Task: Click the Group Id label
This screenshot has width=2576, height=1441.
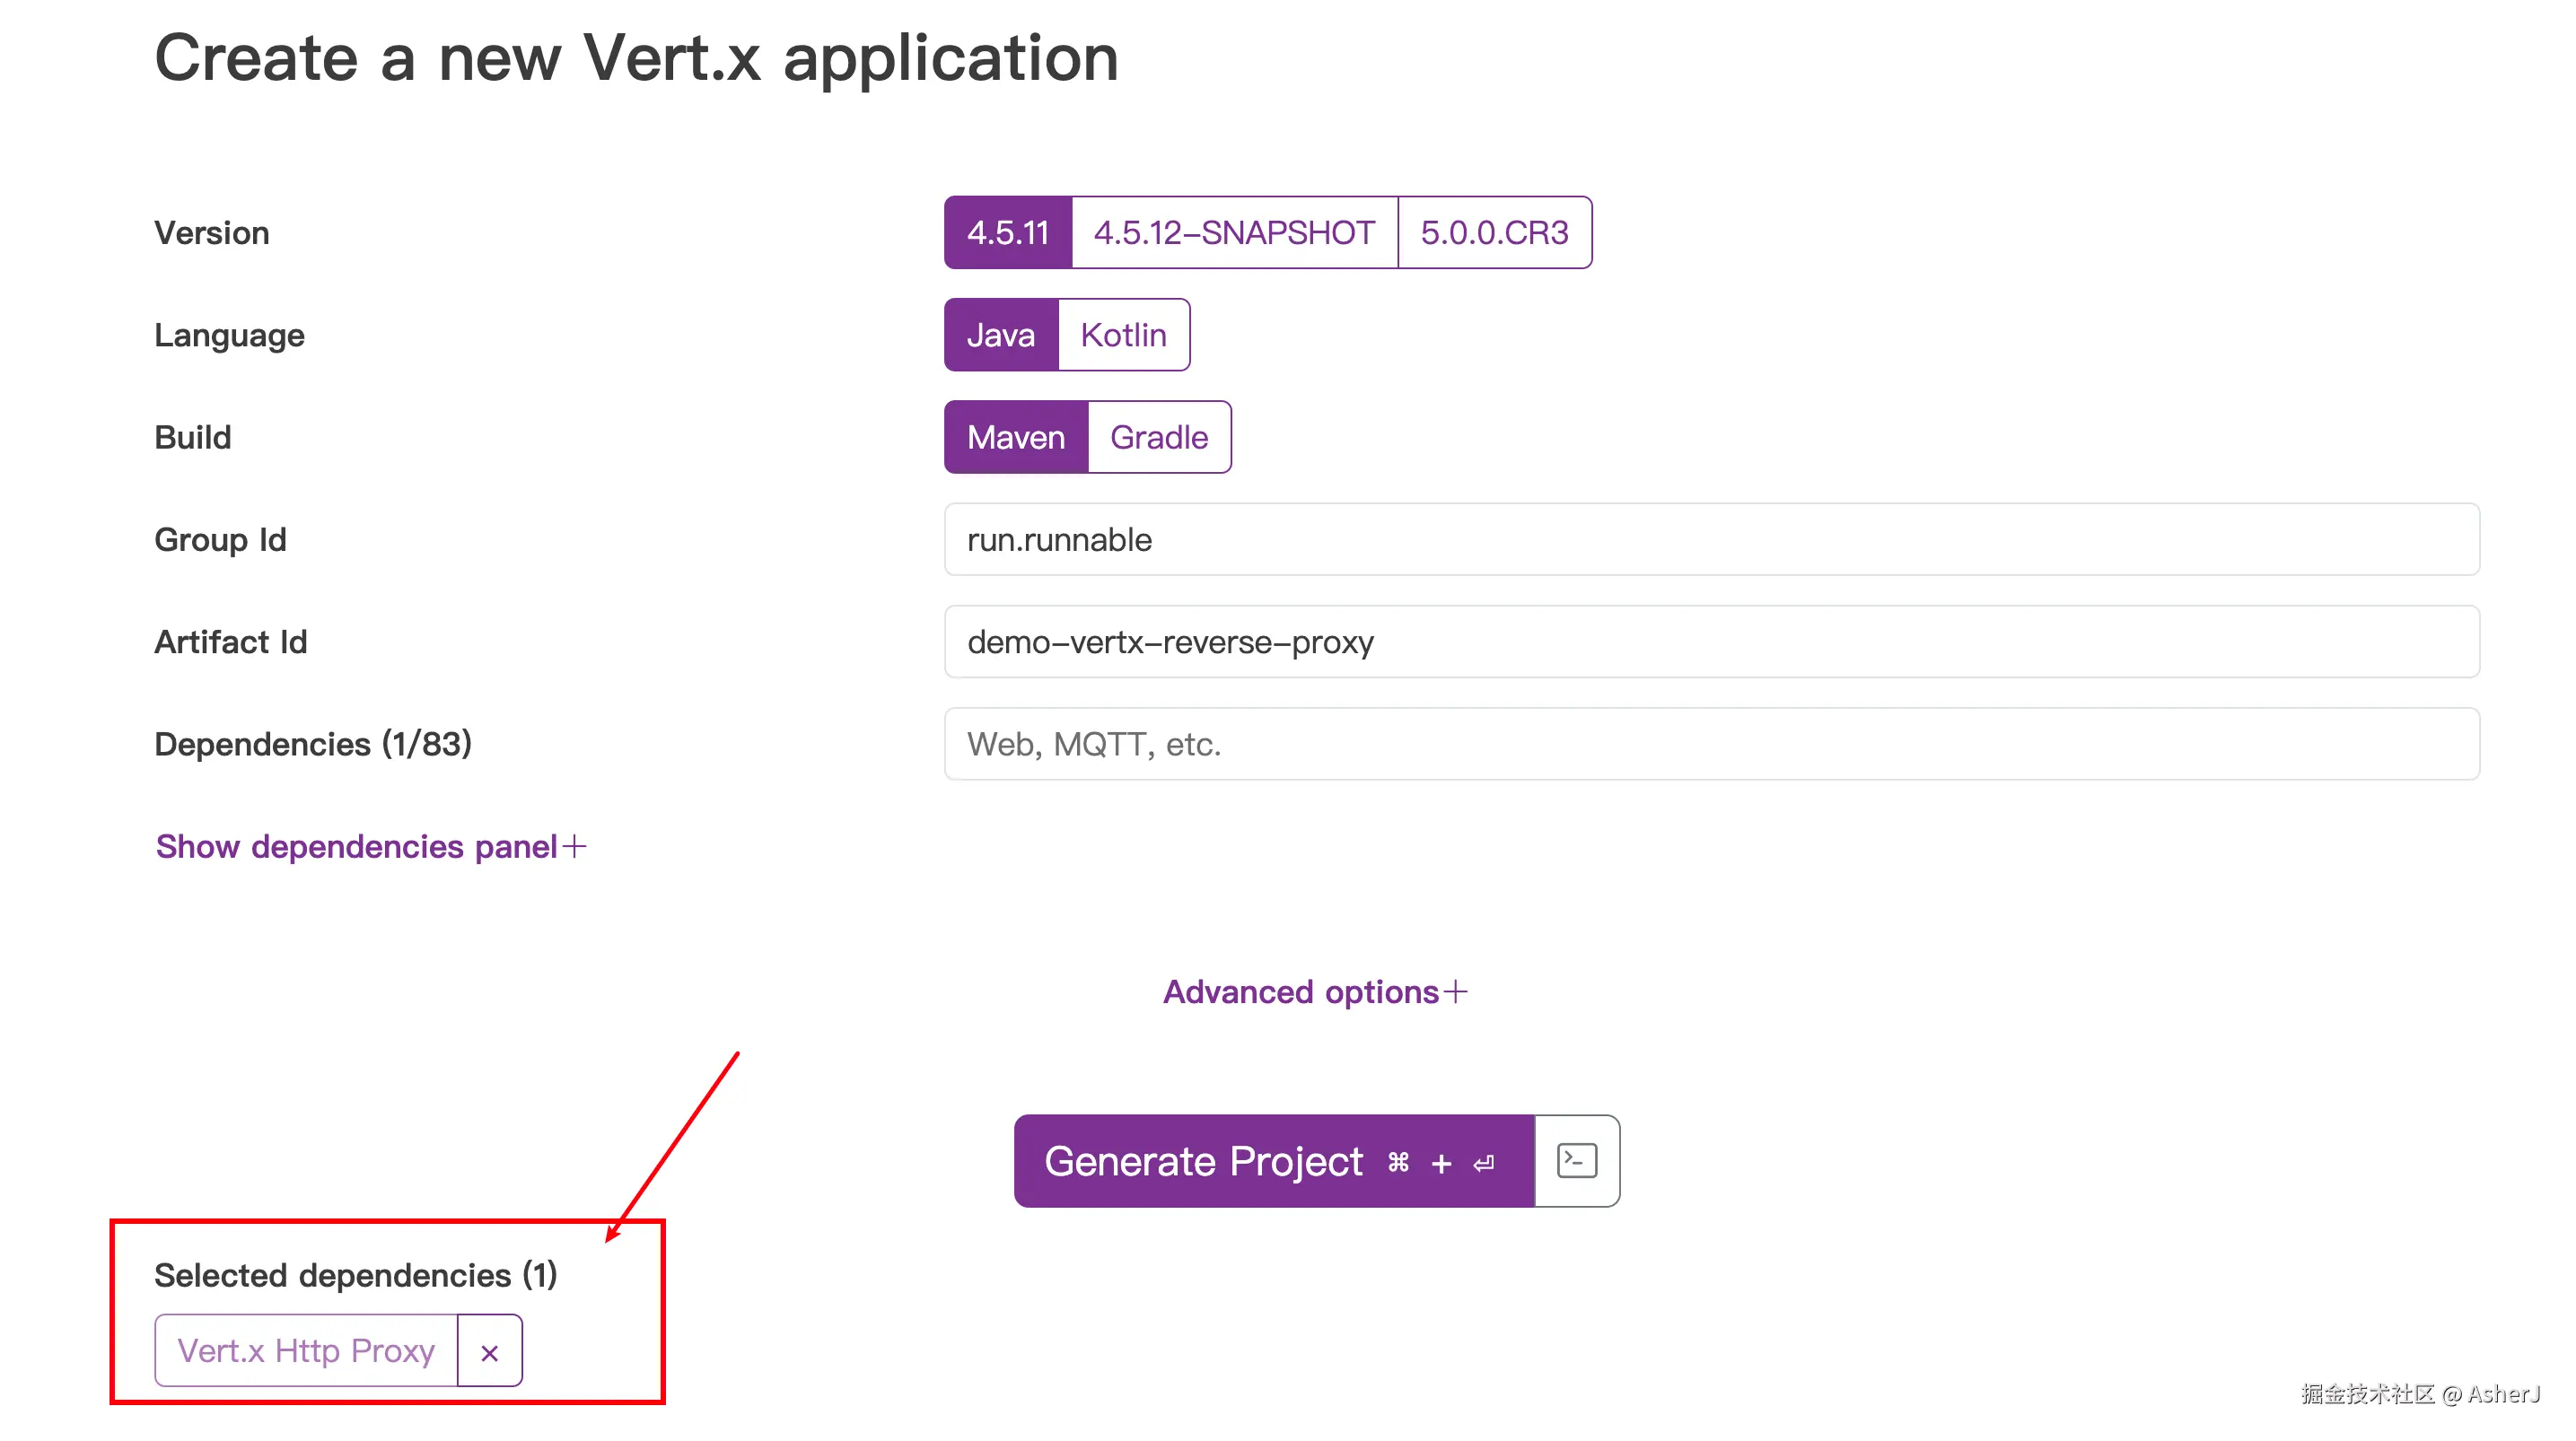Action: pos(220,540)
